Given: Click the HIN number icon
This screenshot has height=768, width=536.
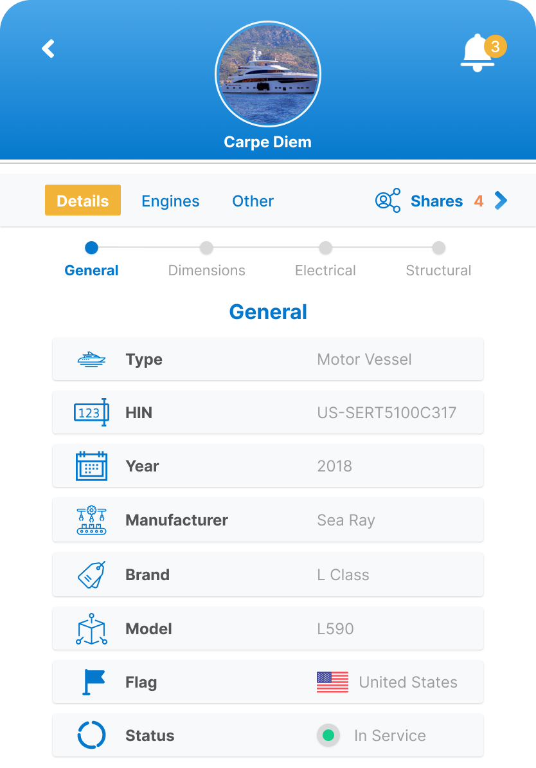Looking at the screenshot, I should point(91,412).
